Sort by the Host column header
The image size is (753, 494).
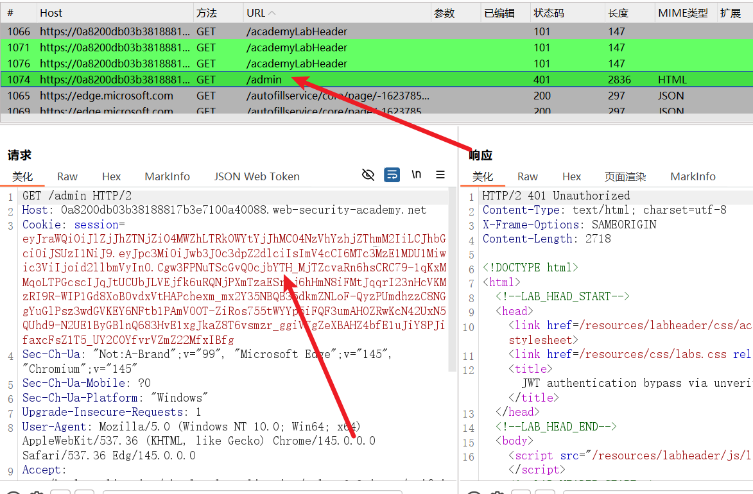(51, 13)
